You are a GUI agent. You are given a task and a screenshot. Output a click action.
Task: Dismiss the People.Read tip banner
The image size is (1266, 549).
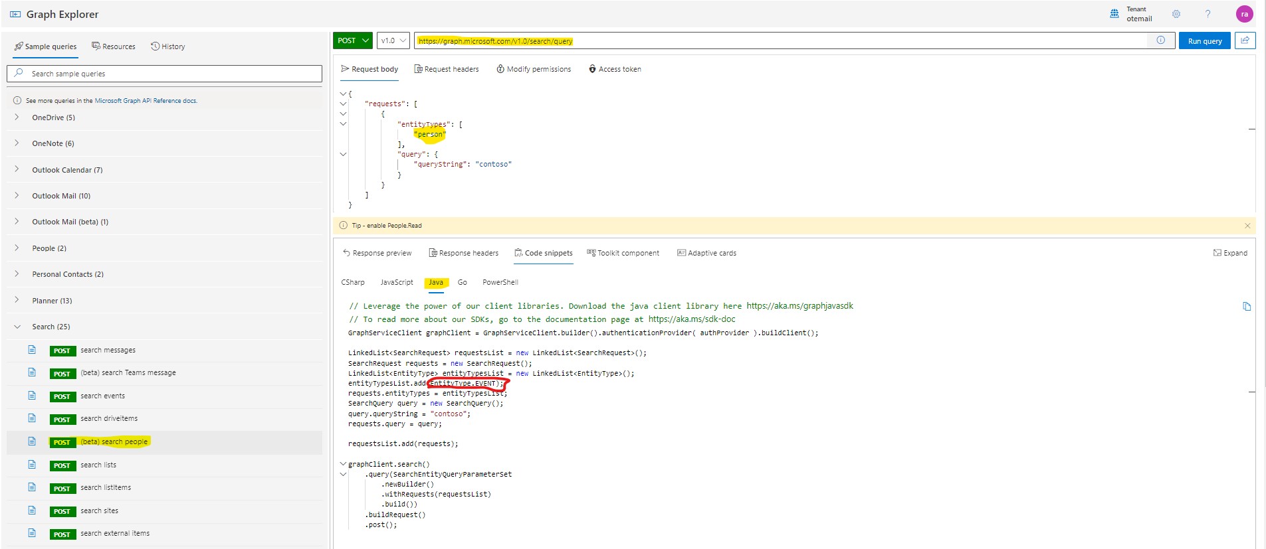tap(1247, 226)
